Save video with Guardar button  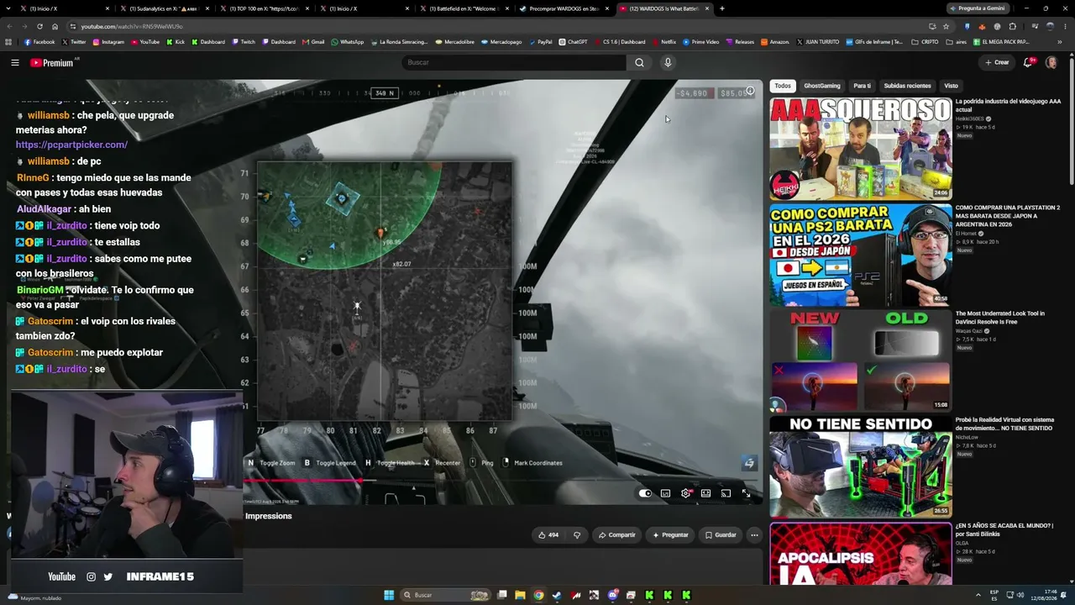(x=721, y=534)
